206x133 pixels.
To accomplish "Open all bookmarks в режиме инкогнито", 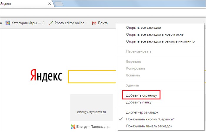I will (160, 41).
